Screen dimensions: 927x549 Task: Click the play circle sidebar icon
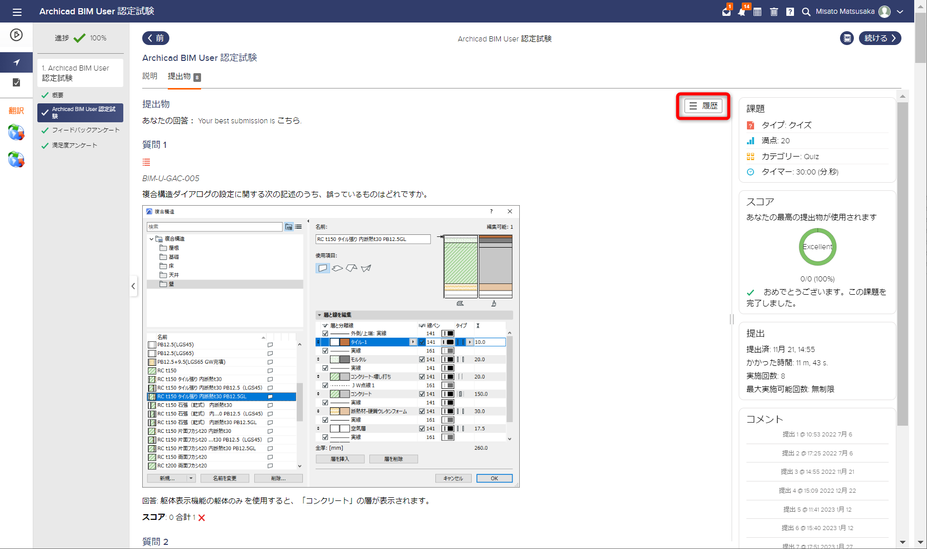coord(16,35)
